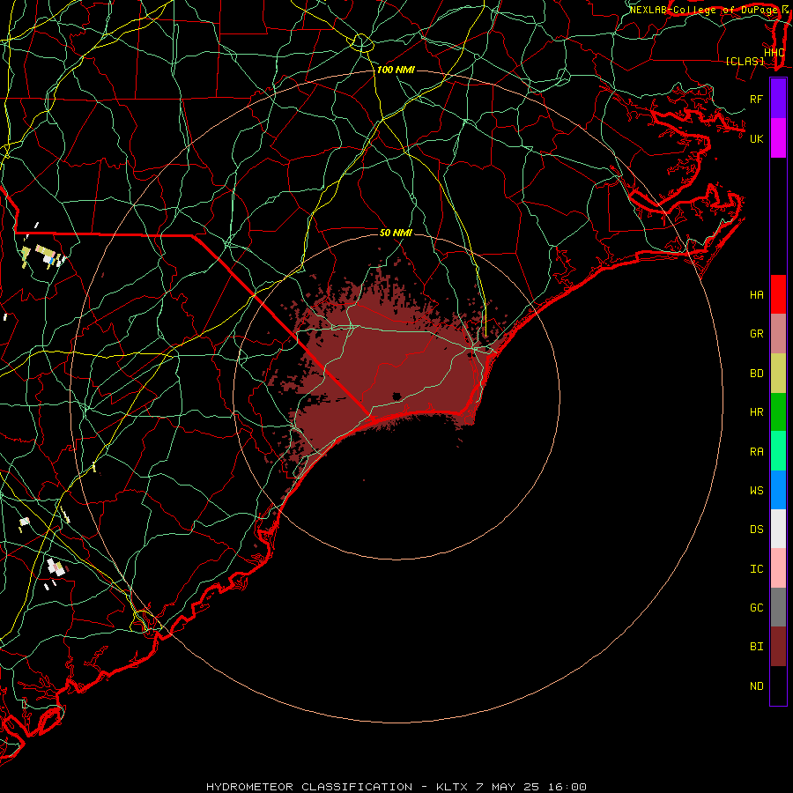
Task: Click the UK magenta legend swatch
Action: pyautogui.click(x=778, y=138)
